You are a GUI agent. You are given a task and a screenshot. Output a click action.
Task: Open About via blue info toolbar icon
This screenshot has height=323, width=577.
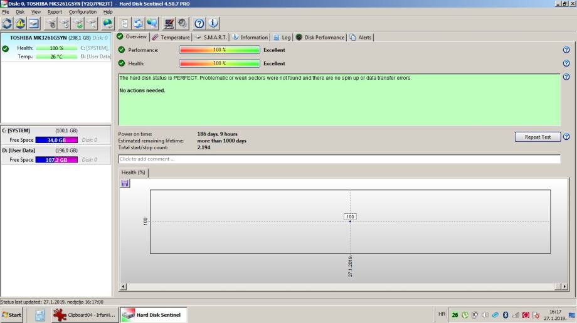(213, 24)
